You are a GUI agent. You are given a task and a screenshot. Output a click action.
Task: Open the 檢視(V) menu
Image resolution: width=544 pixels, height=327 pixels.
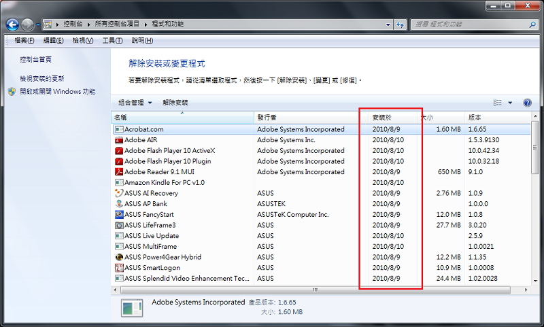82,41
